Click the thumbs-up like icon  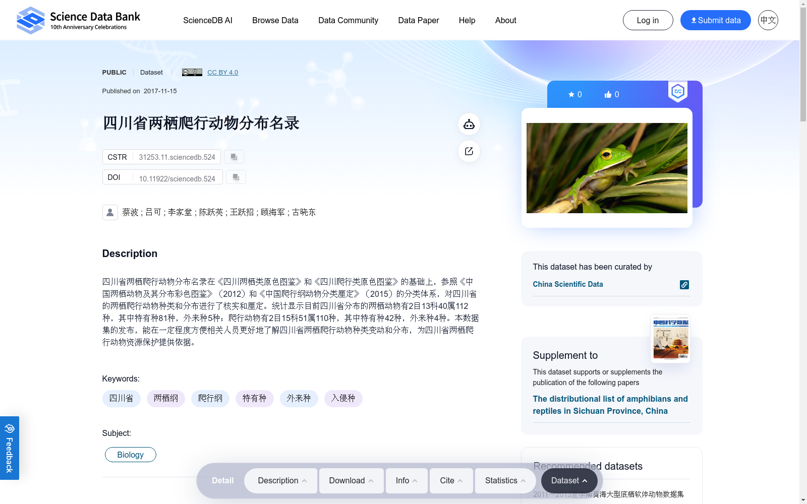[x=608, y=94]
